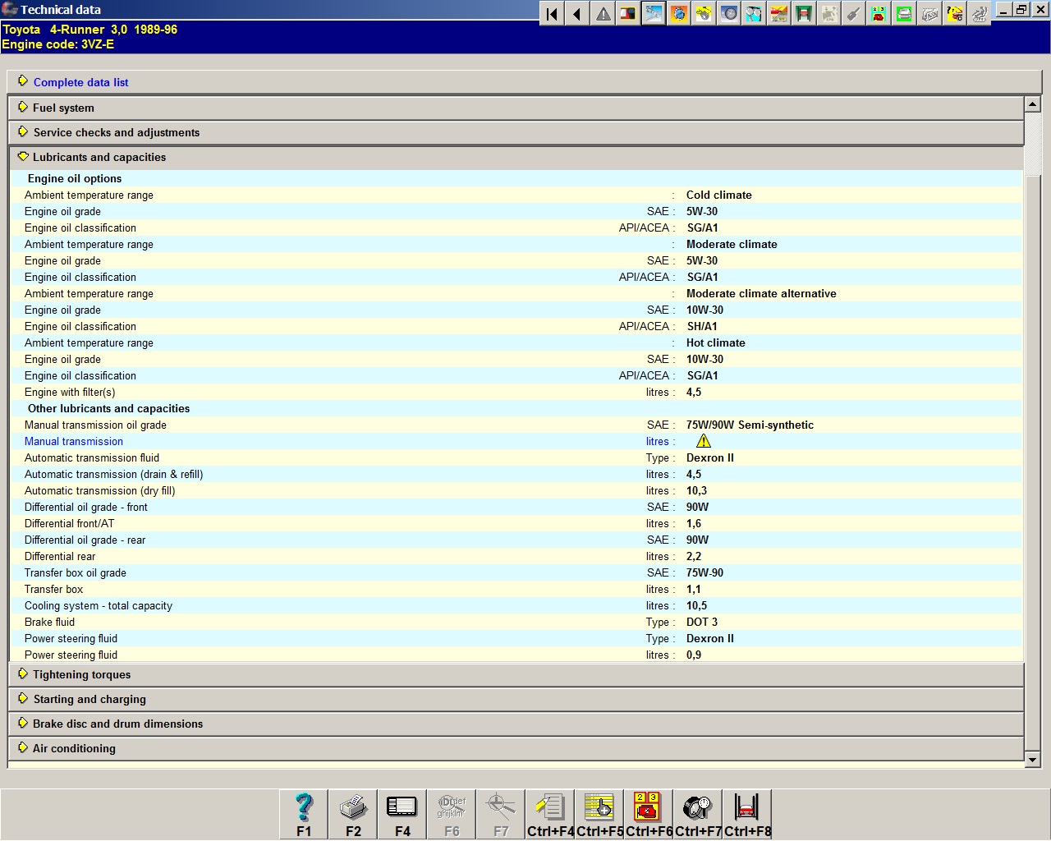1051x841 pixels.
Task: Click the back arrow toolbar icon
Action: tap(577, 14)
